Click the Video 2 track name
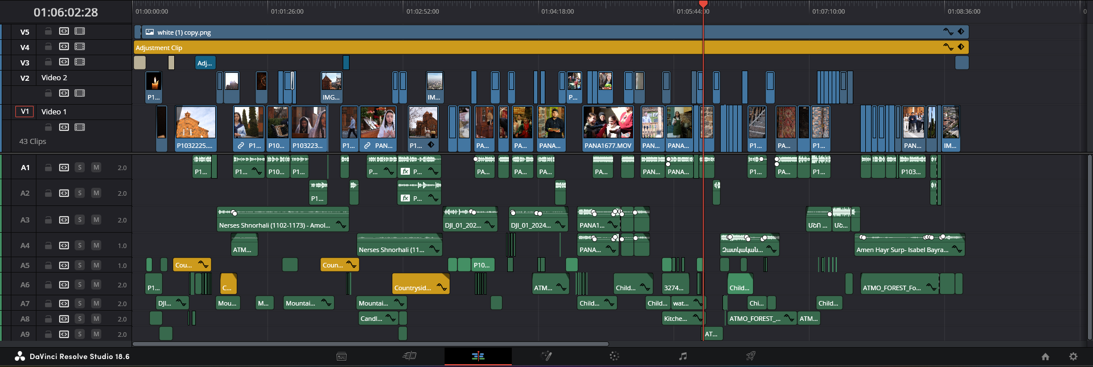This screenshot has height=367, width=1093. click(54, 78)
